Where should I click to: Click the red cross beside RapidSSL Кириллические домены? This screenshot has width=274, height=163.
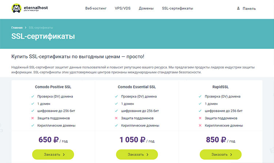tap(200, 126)
